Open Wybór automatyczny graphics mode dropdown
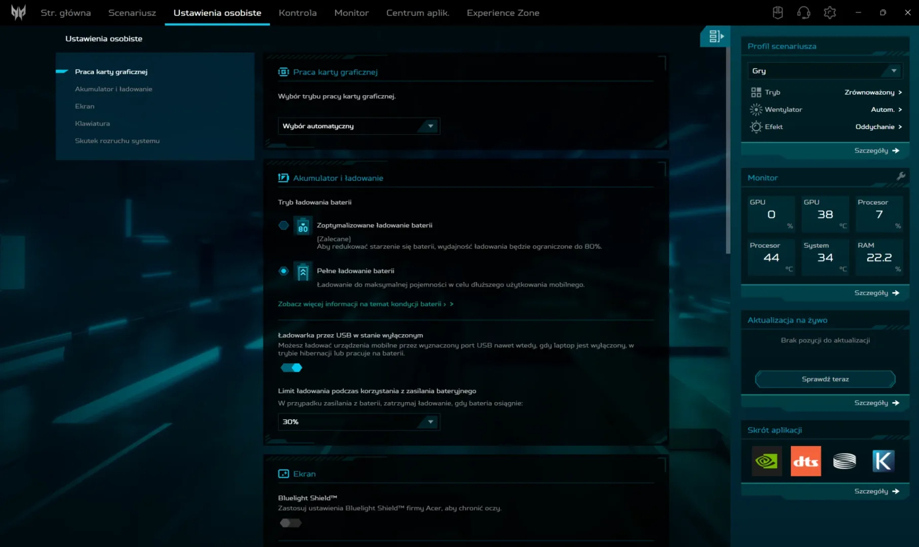 point(359,126)
